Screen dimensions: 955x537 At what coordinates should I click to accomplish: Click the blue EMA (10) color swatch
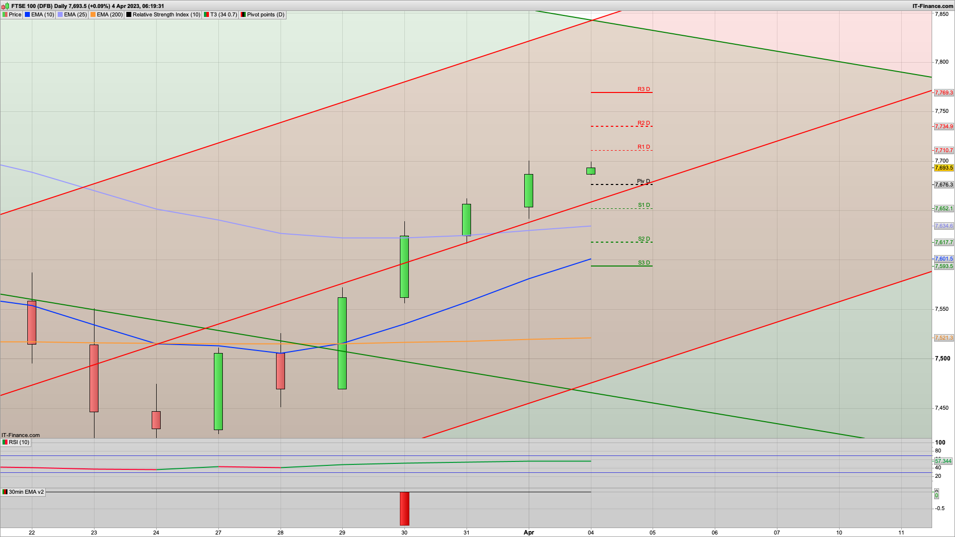28,14
